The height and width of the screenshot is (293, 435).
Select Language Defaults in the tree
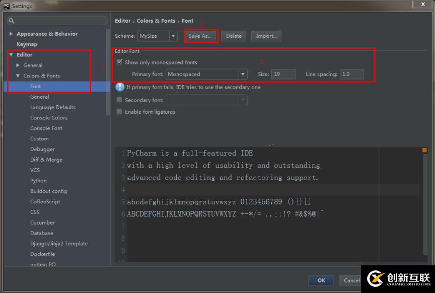pos(53,107)
